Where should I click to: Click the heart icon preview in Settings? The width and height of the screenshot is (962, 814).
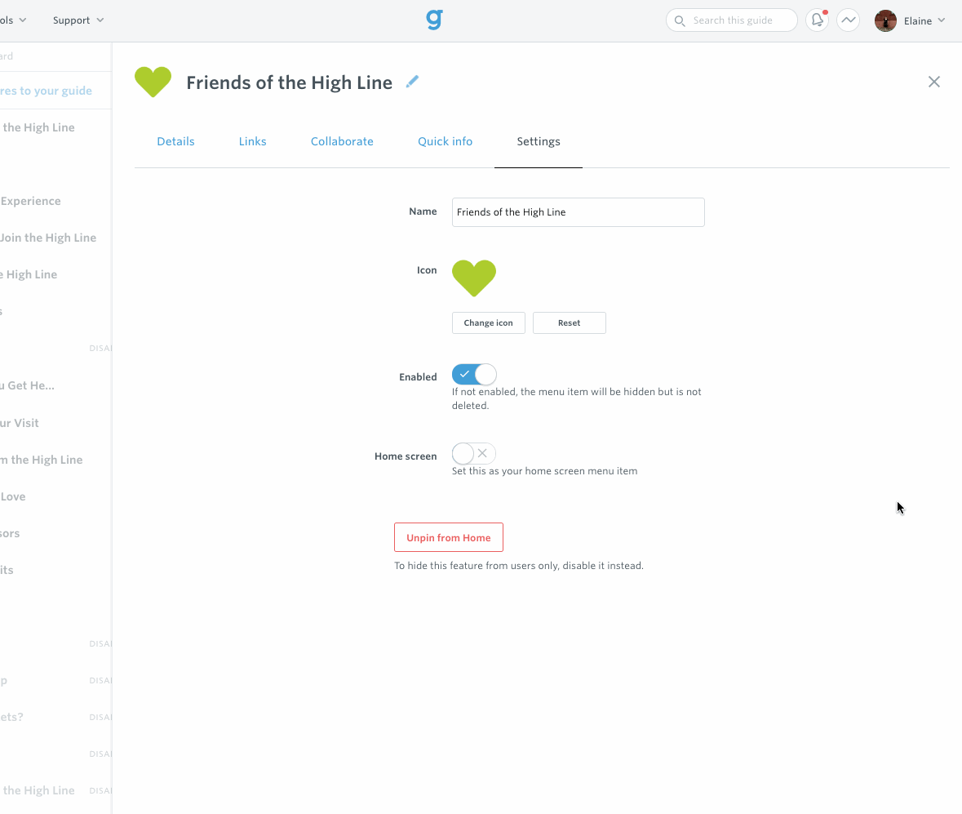473,278
